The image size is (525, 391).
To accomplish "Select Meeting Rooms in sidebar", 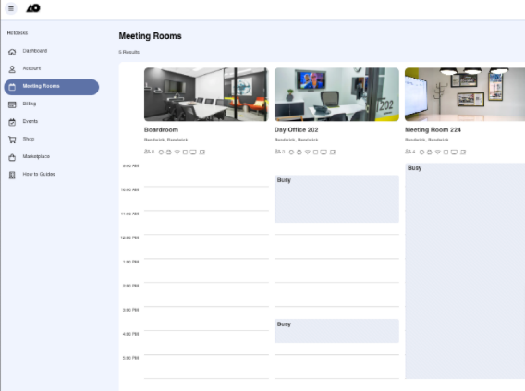I will [x=52, y=87].
